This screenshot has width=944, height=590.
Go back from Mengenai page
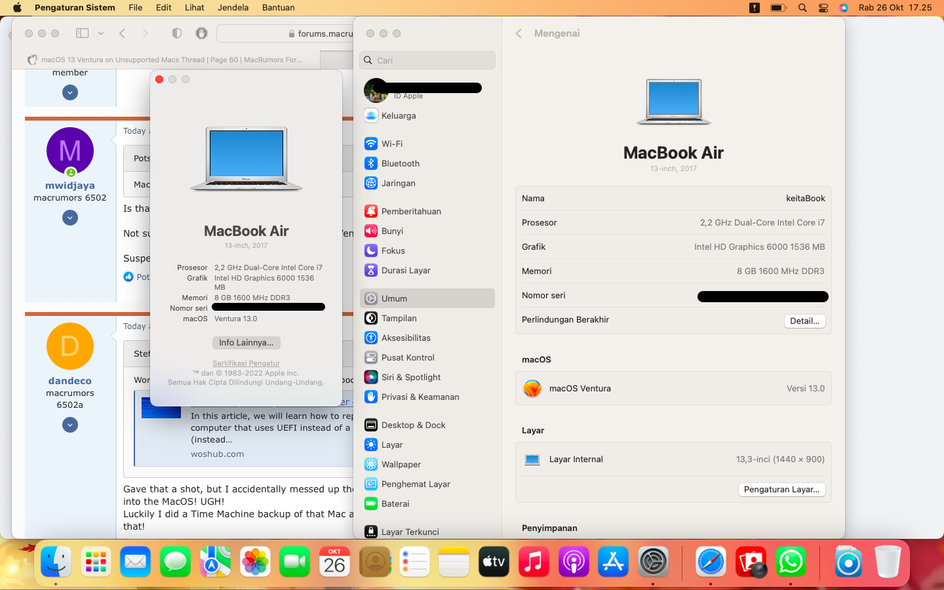pos(519,33)
